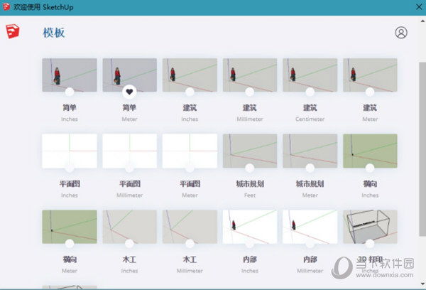Click the 模板 section heading
This screenshot has height=290, width=426.
pos(54,33)
